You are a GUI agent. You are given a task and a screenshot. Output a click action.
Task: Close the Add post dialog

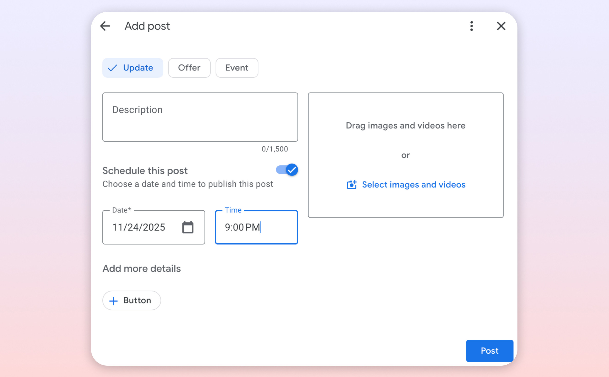(501, 26)
